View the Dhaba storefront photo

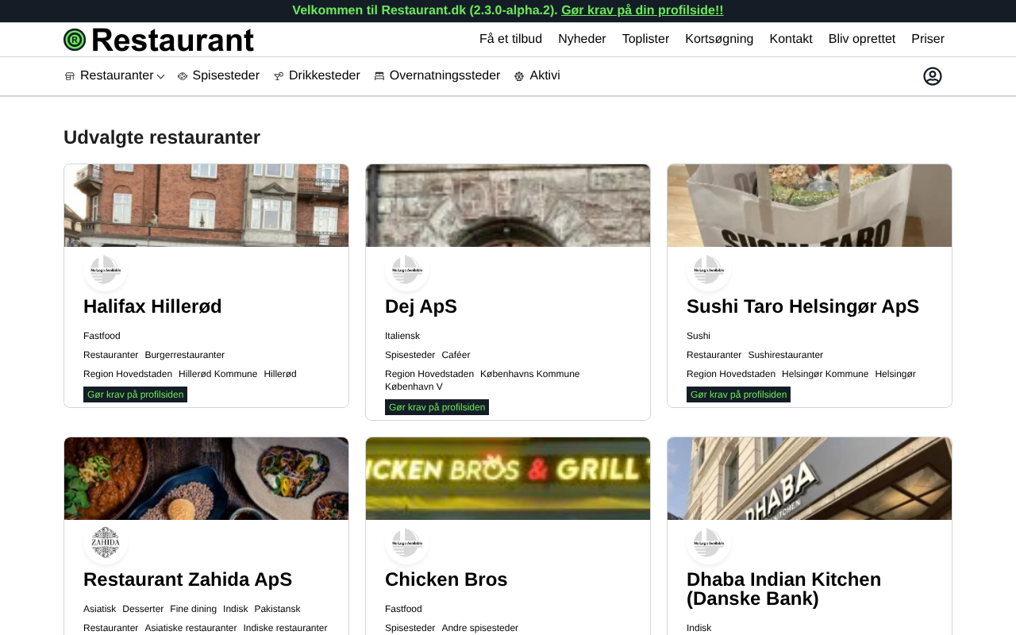click(810, 479)
